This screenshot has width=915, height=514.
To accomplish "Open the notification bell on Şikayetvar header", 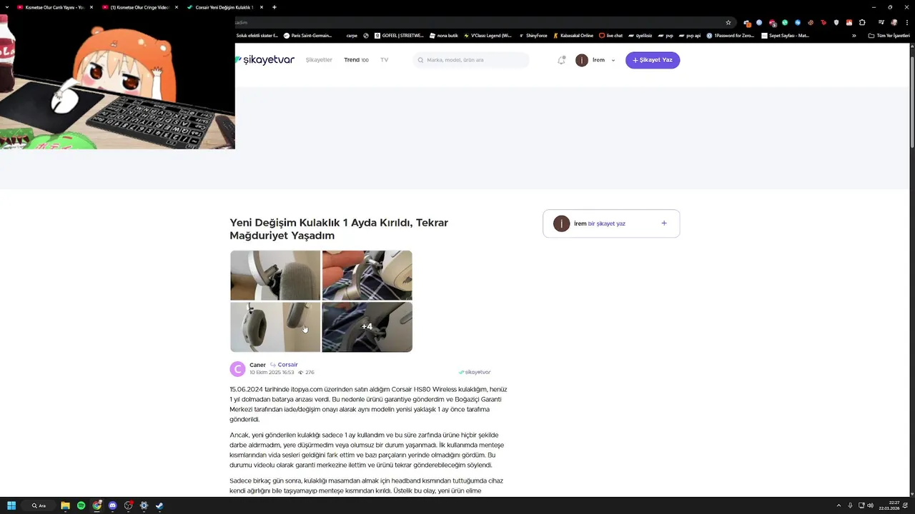I will tap(561, 60).
